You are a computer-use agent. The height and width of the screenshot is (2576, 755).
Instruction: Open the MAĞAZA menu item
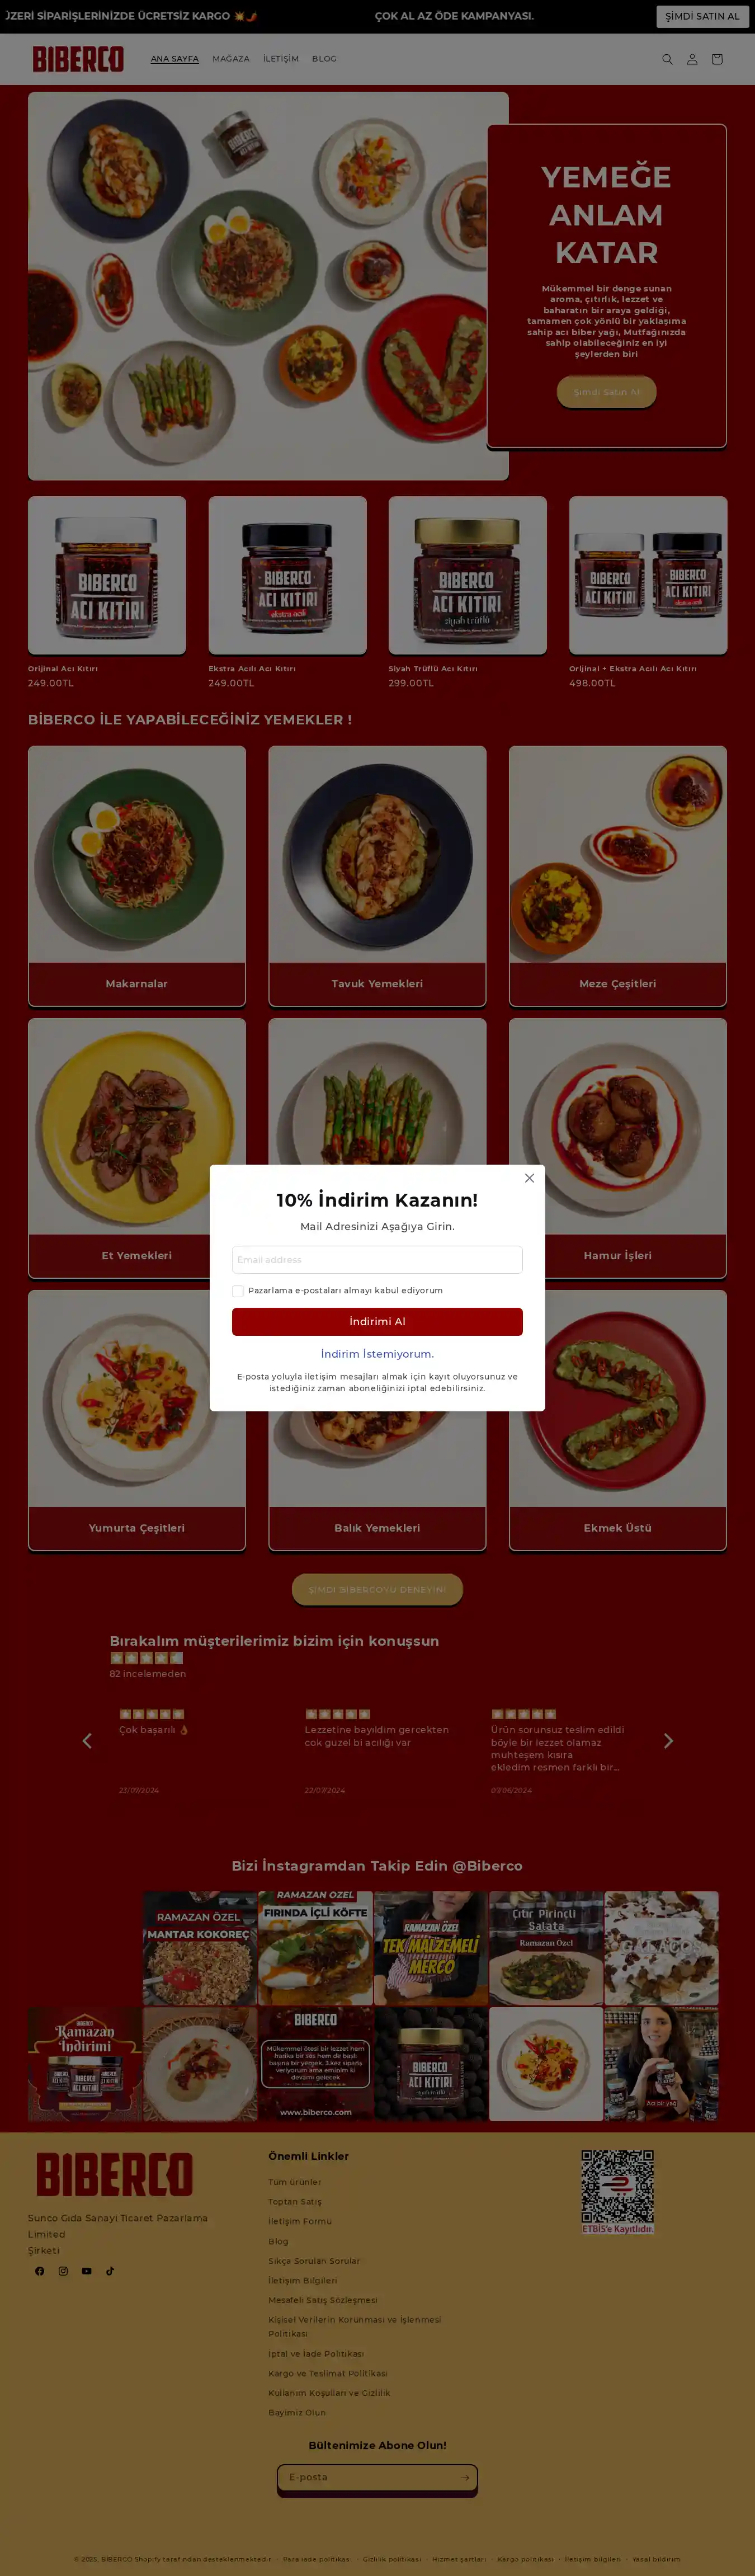(x=231, y=59)
